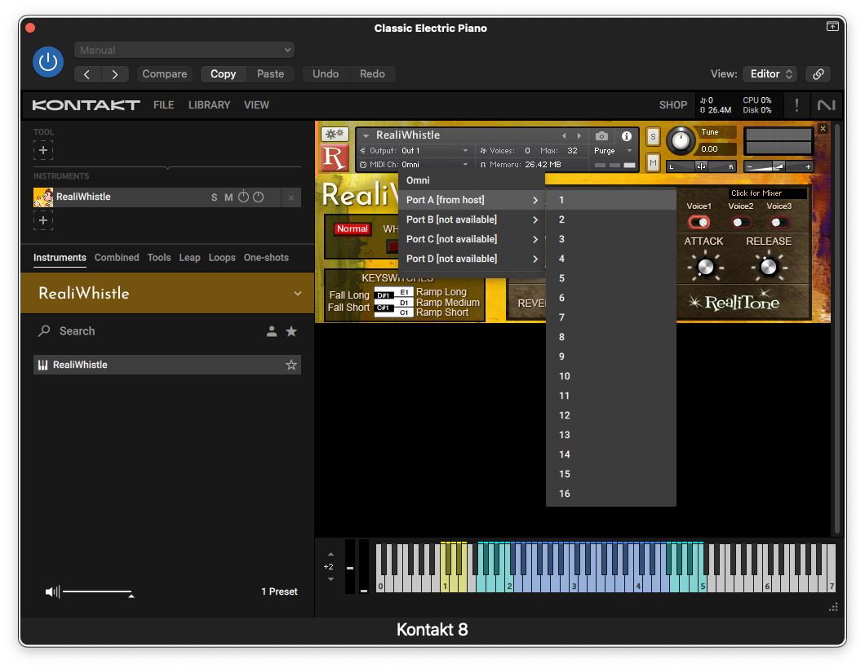Click the RELEASE knob
This screenshot has width=865, height=669.
pos(769,267)
